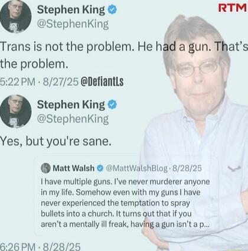Click the @StephenKing handle on second tweet
Image resolution: width=248 pixels, height=251 pixels.
[73, 119]
